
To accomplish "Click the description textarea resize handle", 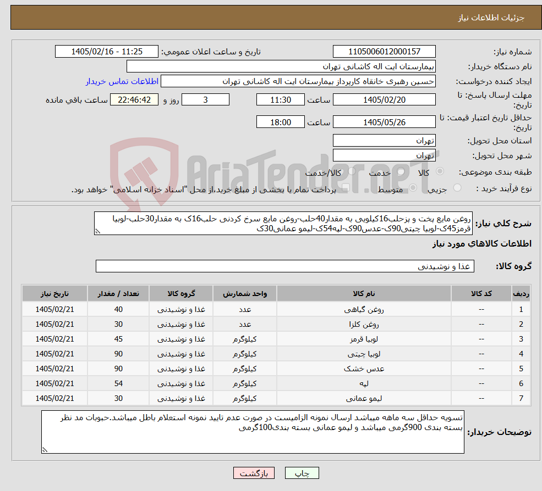I will 97,232.
